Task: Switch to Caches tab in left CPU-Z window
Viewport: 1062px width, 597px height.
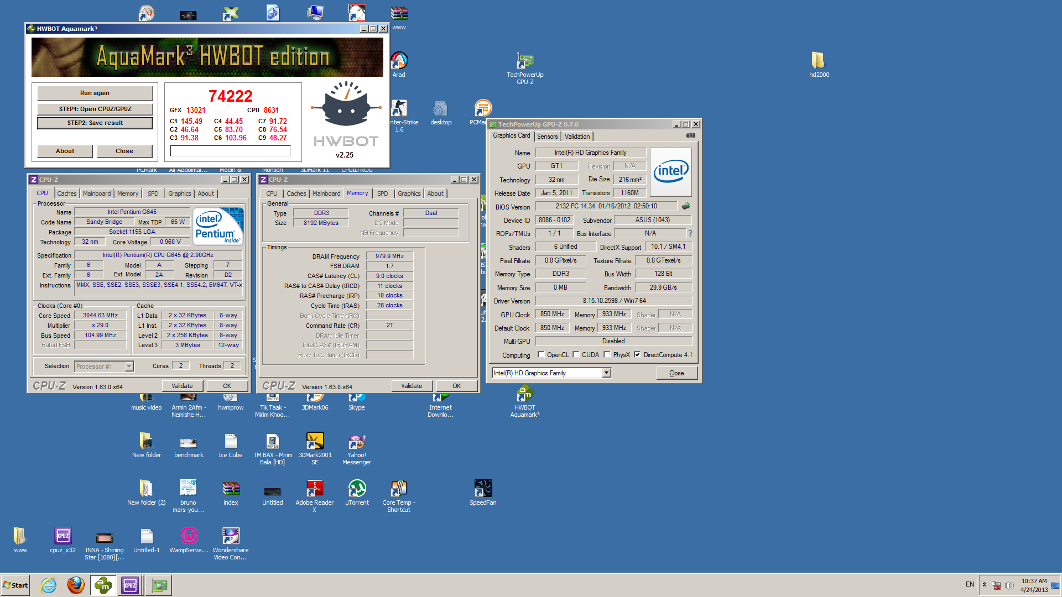Action: click(x=67, y=193)
